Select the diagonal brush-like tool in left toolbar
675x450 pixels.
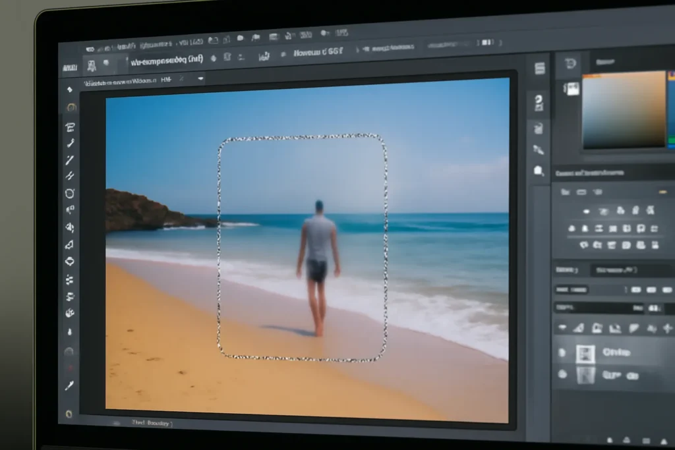click(x=70, y=160)
